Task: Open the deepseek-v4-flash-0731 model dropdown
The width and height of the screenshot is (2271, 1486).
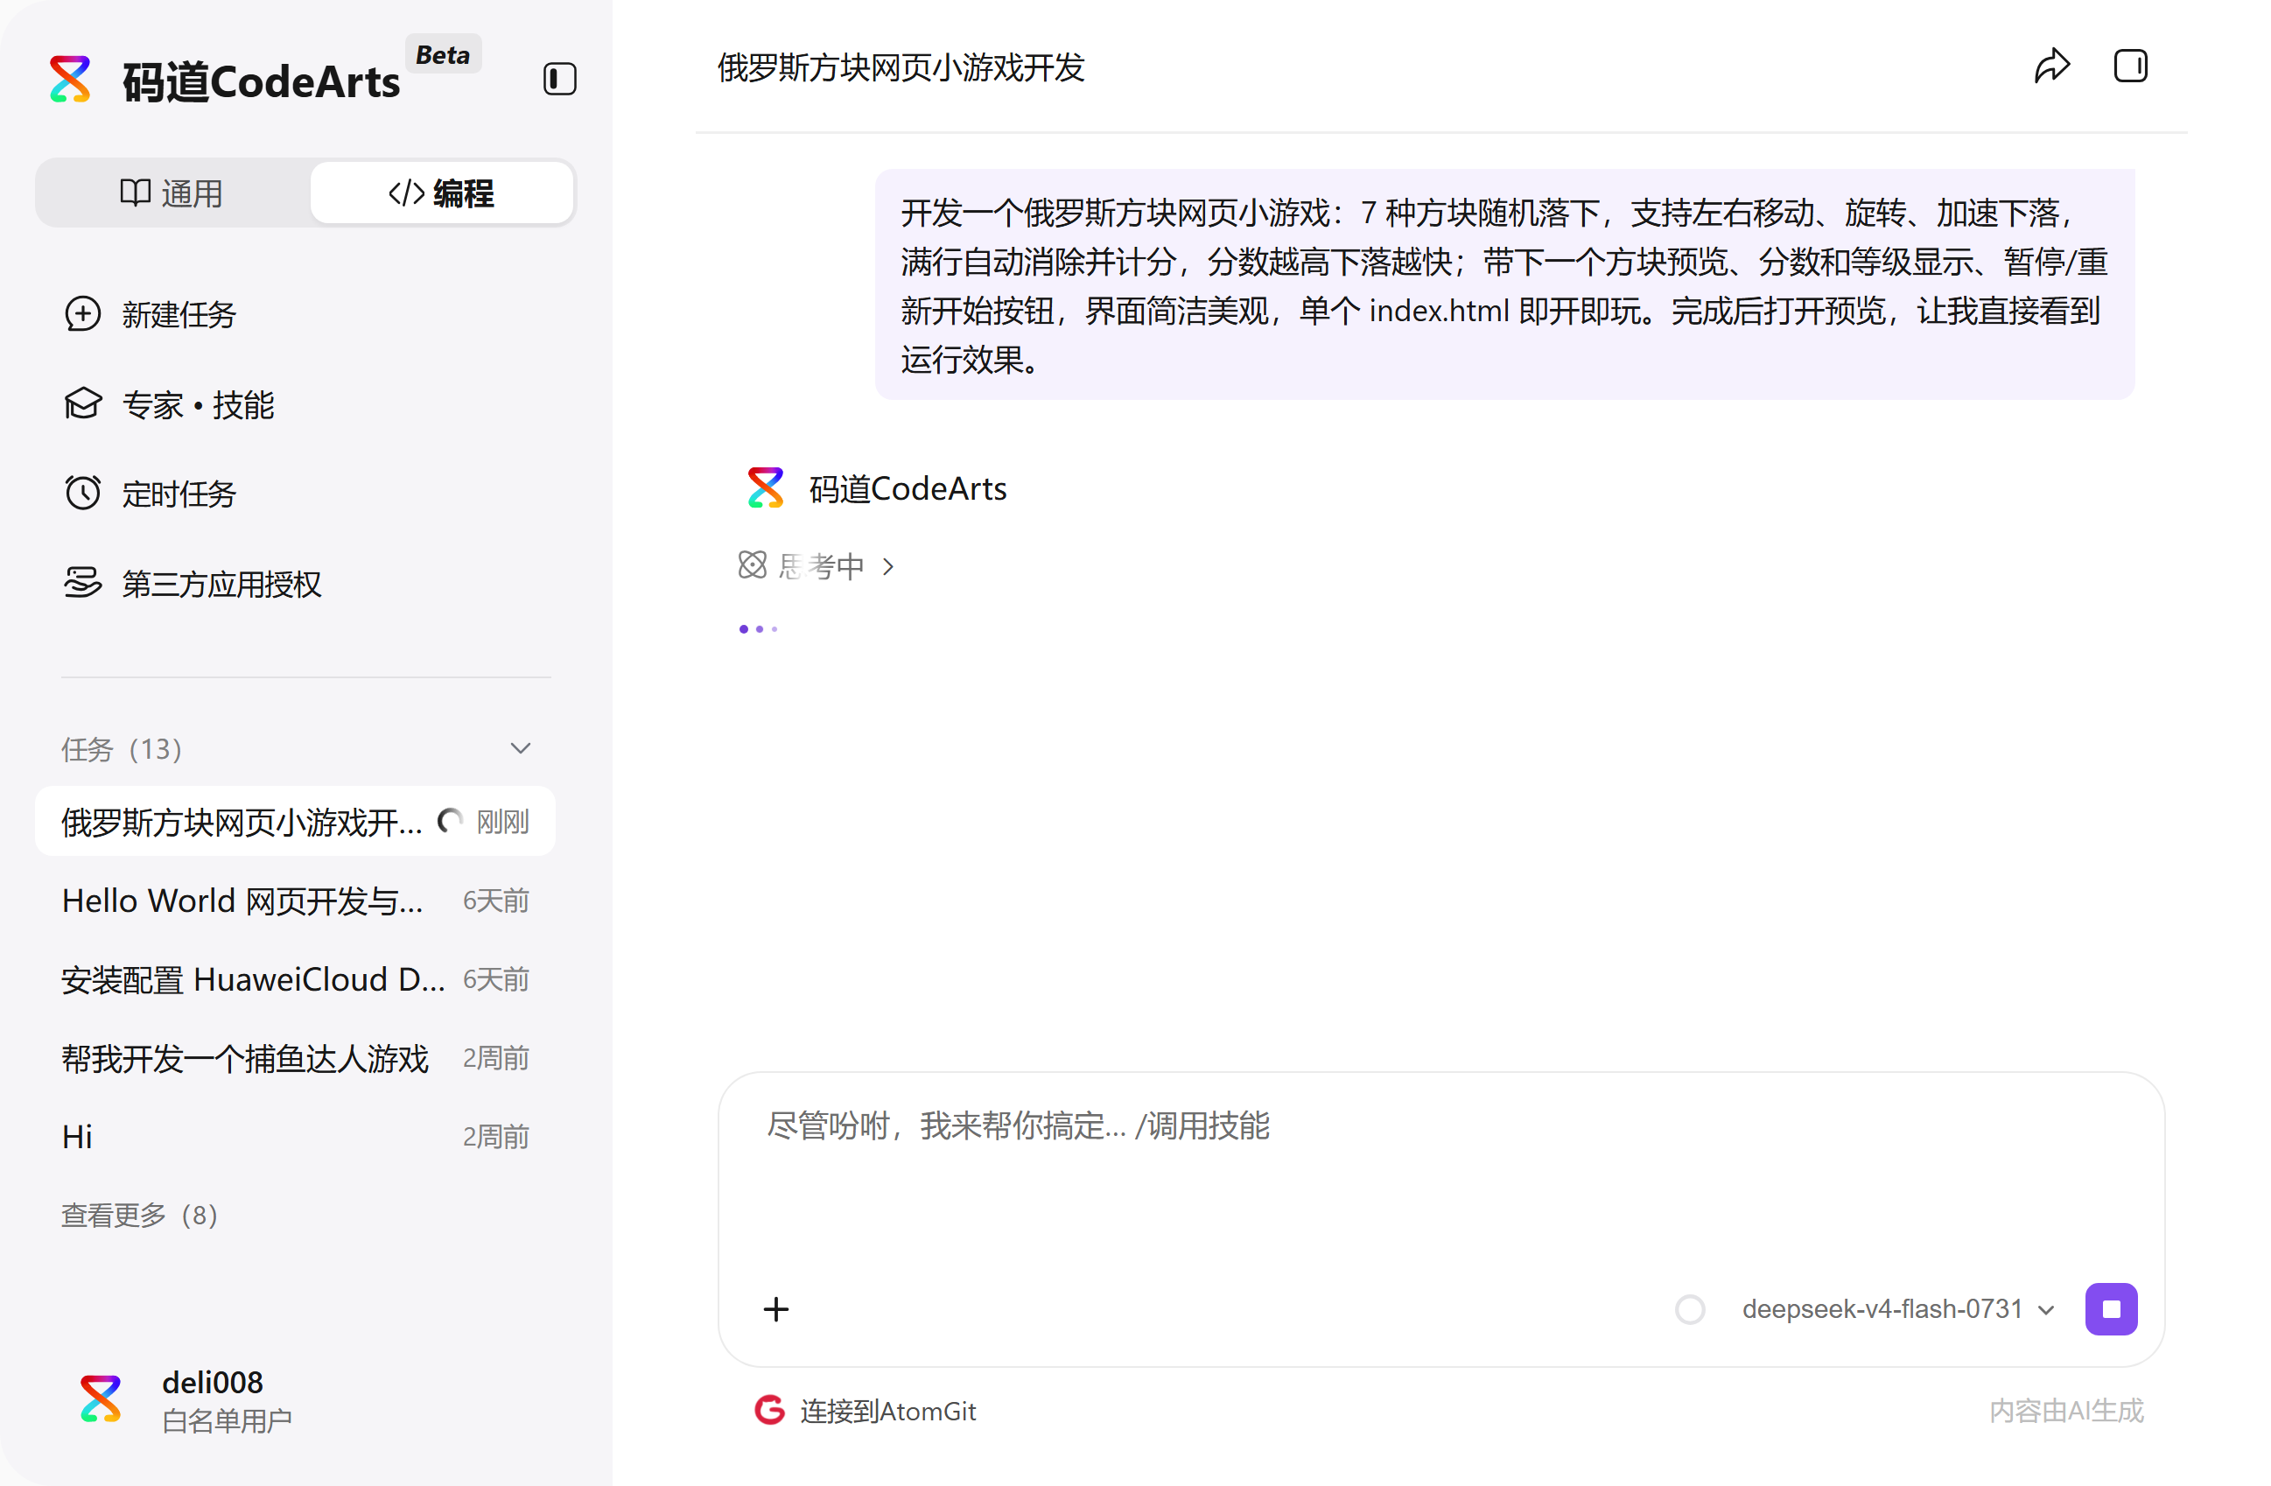Action: [x=1897, y=1308]
